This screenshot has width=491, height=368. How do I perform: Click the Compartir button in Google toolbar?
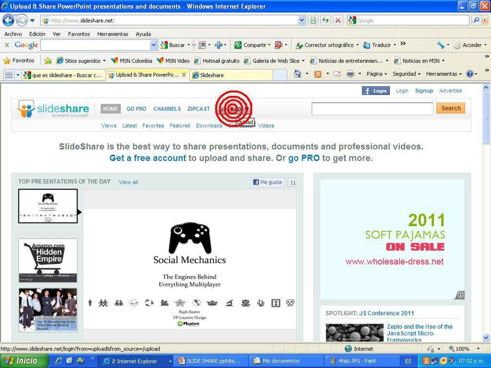point(252,45)
